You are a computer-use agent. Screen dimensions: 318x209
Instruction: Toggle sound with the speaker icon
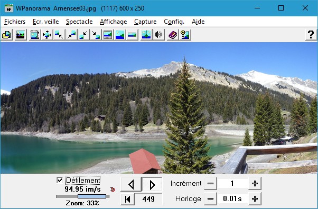tap(158, 35)
